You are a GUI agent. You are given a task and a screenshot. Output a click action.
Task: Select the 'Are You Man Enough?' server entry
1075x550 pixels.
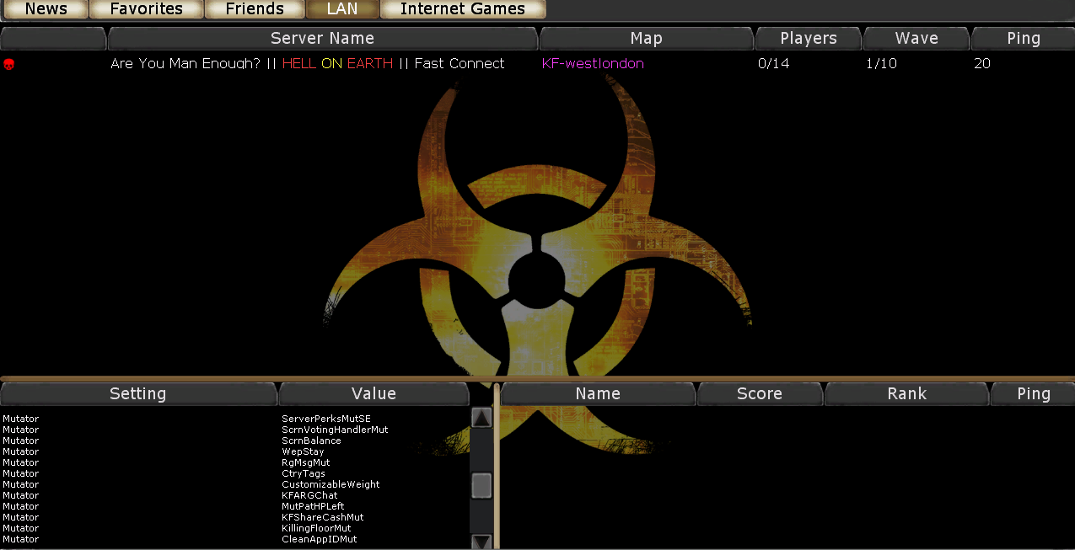308,64
